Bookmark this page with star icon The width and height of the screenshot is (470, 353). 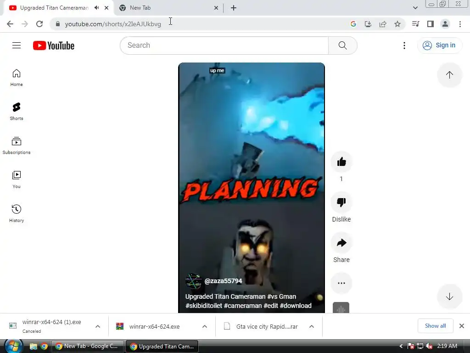[x=397, y=24]
